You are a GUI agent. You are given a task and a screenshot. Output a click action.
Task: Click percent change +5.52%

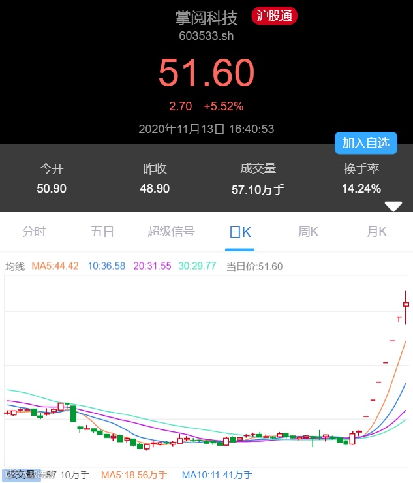click(x=224, y=106)
